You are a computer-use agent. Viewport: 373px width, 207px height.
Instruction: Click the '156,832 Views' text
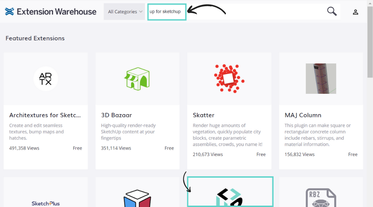pyautogui.click(x=299, y=155)
